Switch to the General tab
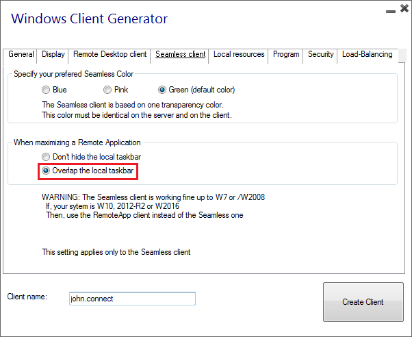This screenshot has width=412, height=337. coord(21,54)
